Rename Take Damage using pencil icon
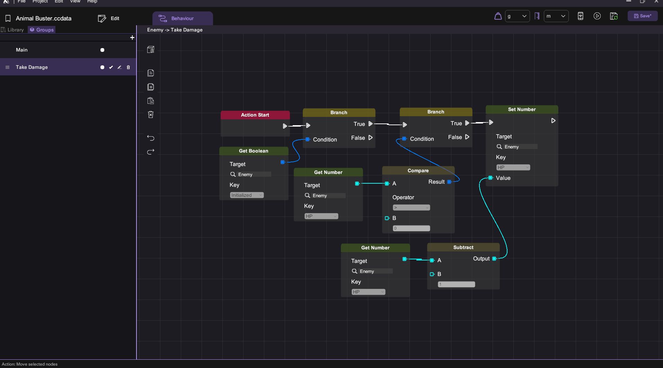Screen dimensions: 663x368 (120, 67)
